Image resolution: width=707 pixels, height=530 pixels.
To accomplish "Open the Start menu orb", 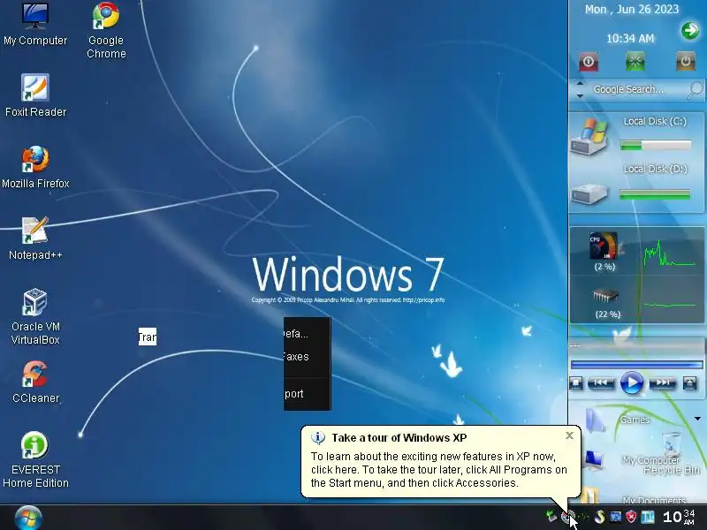I will click(x=28, y=518).
